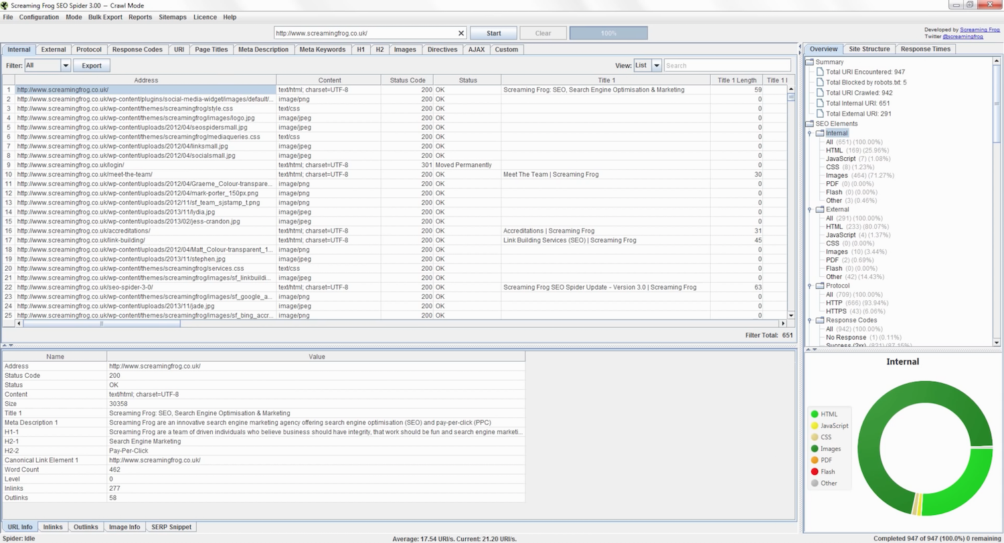Open the Reports menu
Image resolution: width=1004 pixels, height=543 pixels.
pos(140,17)
